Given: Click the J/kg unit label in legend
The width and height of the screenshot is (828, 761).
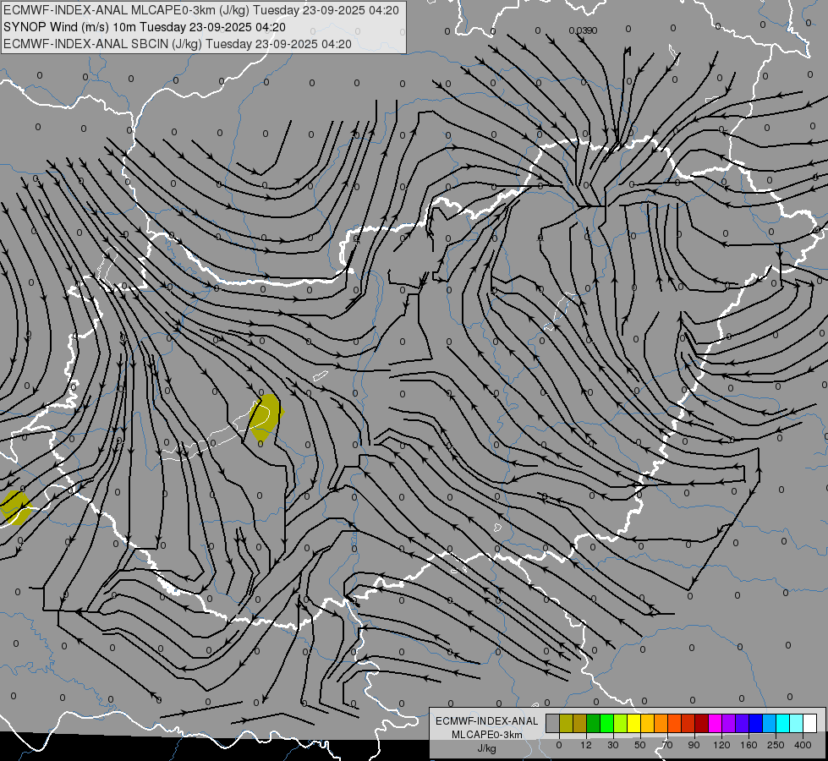Looking at the screenshot, I should tap(487, 748).
